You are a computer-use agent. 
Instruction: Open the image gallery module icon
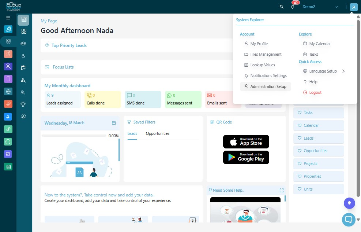(x=8, y=154)
